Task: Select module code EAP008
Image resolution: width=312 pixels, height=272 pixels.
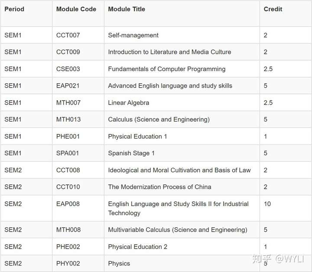Action: [x=68, y=204]
